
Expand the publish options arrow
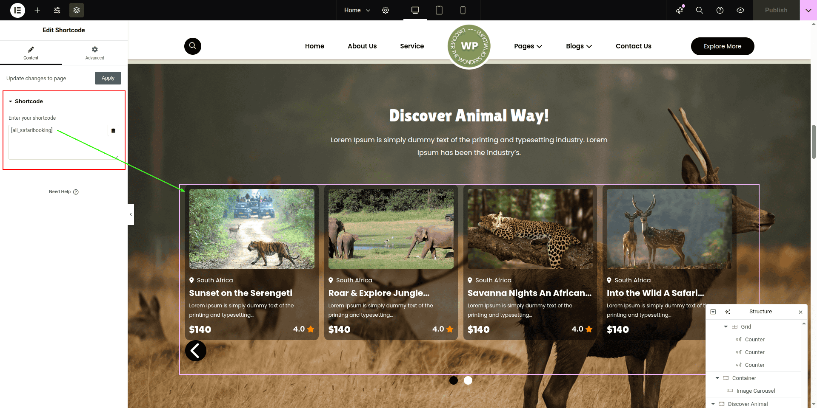pyautogui.click(x=808, y=10)
